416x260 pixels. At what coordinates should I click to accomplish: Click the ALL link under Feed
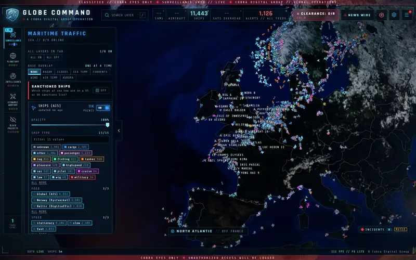click(x=34, y=212)
